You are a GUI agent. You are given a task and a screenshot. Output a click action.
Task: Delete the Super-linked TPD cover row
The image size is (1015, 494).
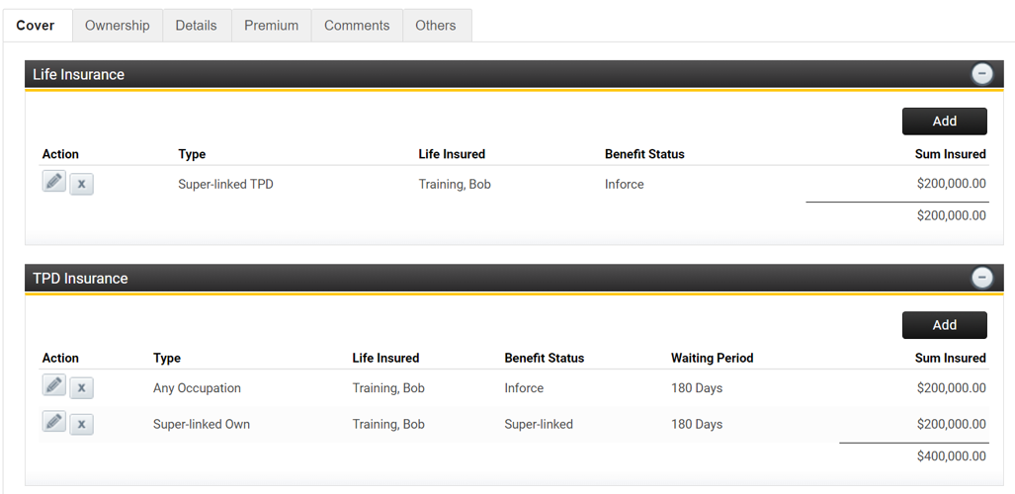(x=82, y=184)
